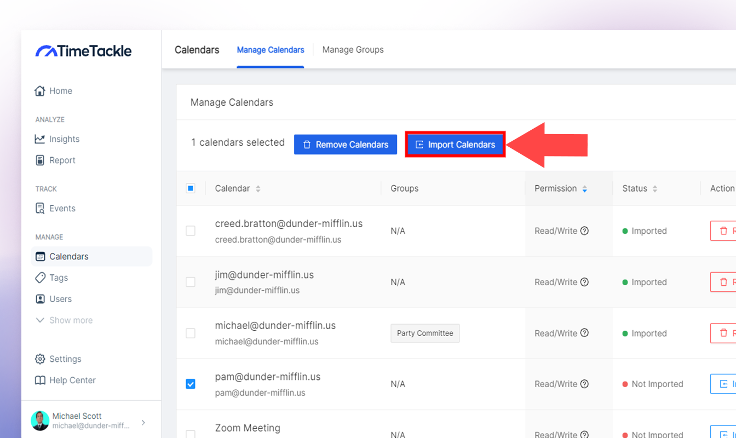Image resolution: width=736 pixels, height=438 pixels.
Task: Select Calendars in the sidebar
Action: (x=91, y=256)
